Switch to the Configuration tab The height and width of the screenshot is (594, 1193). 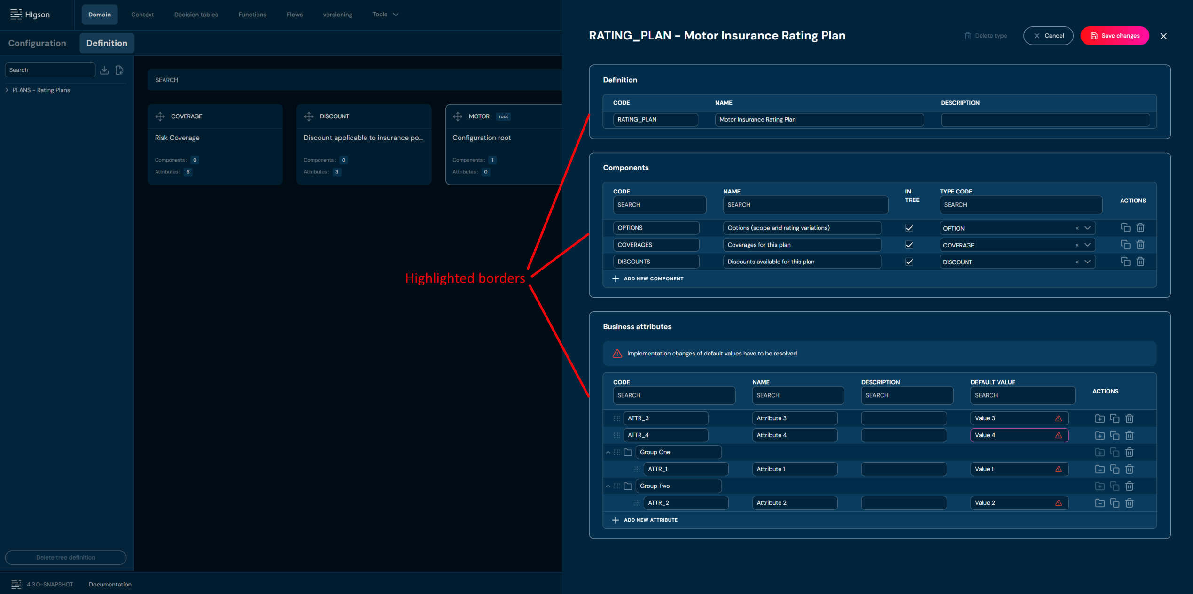coord(37,43)
